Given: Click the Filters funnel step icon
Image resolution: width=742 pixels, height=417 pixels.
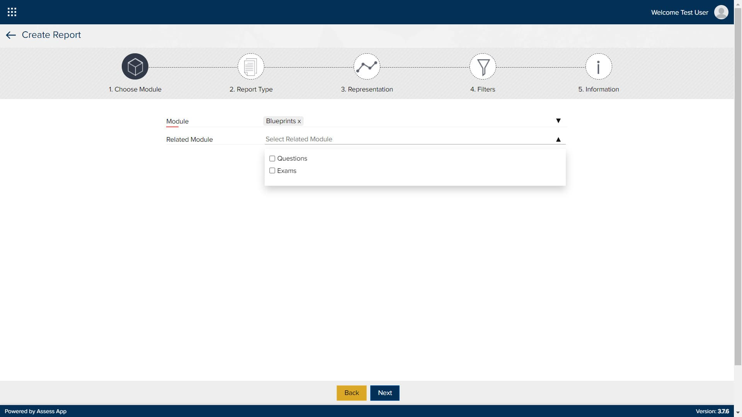Looking at the screenshot, I should pos(483,66).
